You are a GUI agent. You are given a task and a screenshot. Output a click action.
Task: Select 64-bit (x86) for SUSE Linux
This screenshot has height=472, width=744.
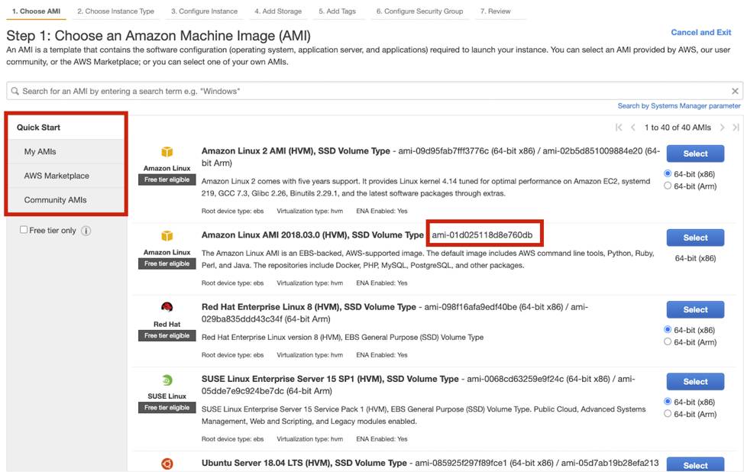668,402
